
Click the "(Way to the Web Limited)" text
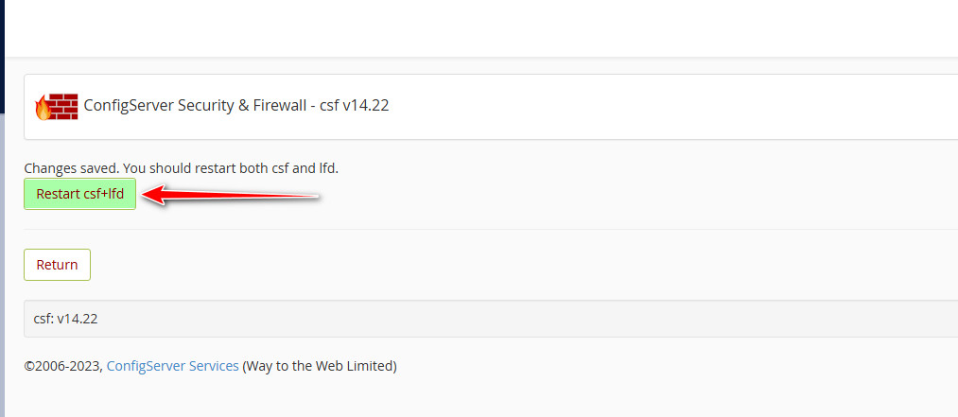[320, 365]
